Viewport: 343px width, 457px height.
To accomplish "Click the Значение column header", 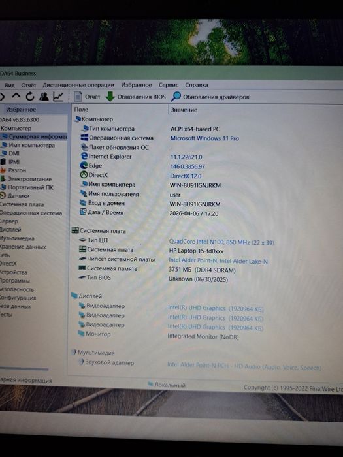I will click(184, 110).
